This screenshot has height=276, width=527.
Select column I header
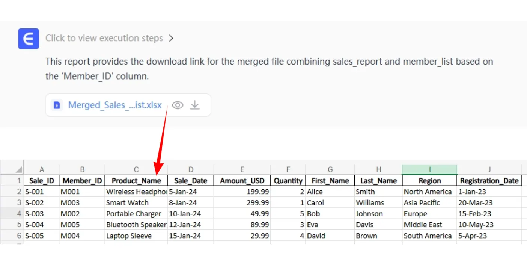[429, 169]
